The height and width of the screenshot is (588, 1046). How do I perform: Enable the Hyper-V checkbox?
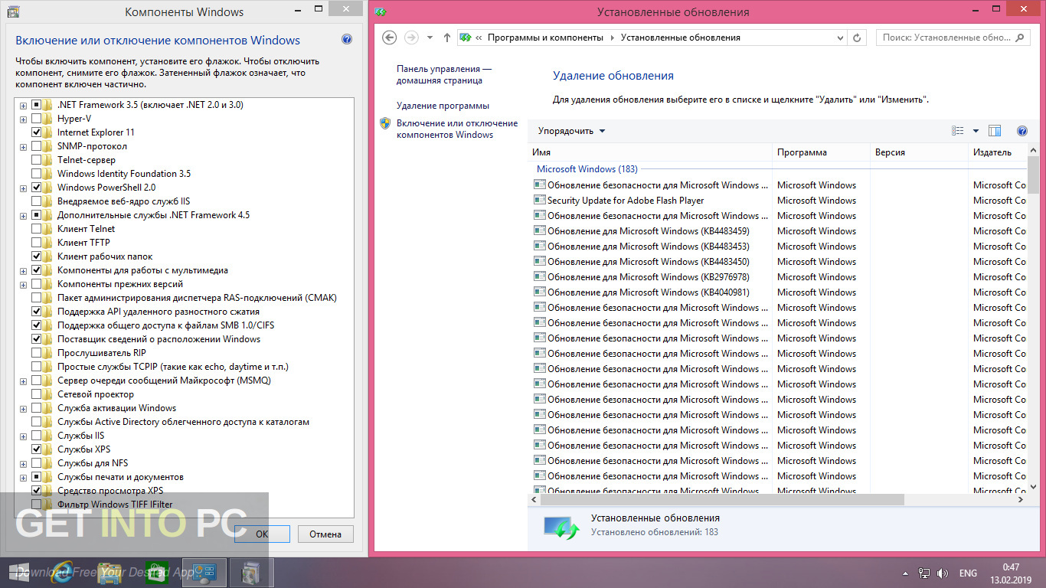pyautogui.click(x=37, y=119)
